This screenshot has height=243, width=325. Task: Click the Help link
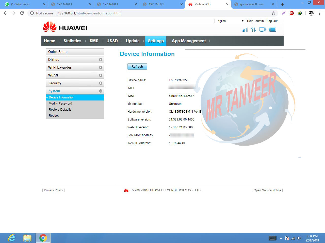(250, 21)
